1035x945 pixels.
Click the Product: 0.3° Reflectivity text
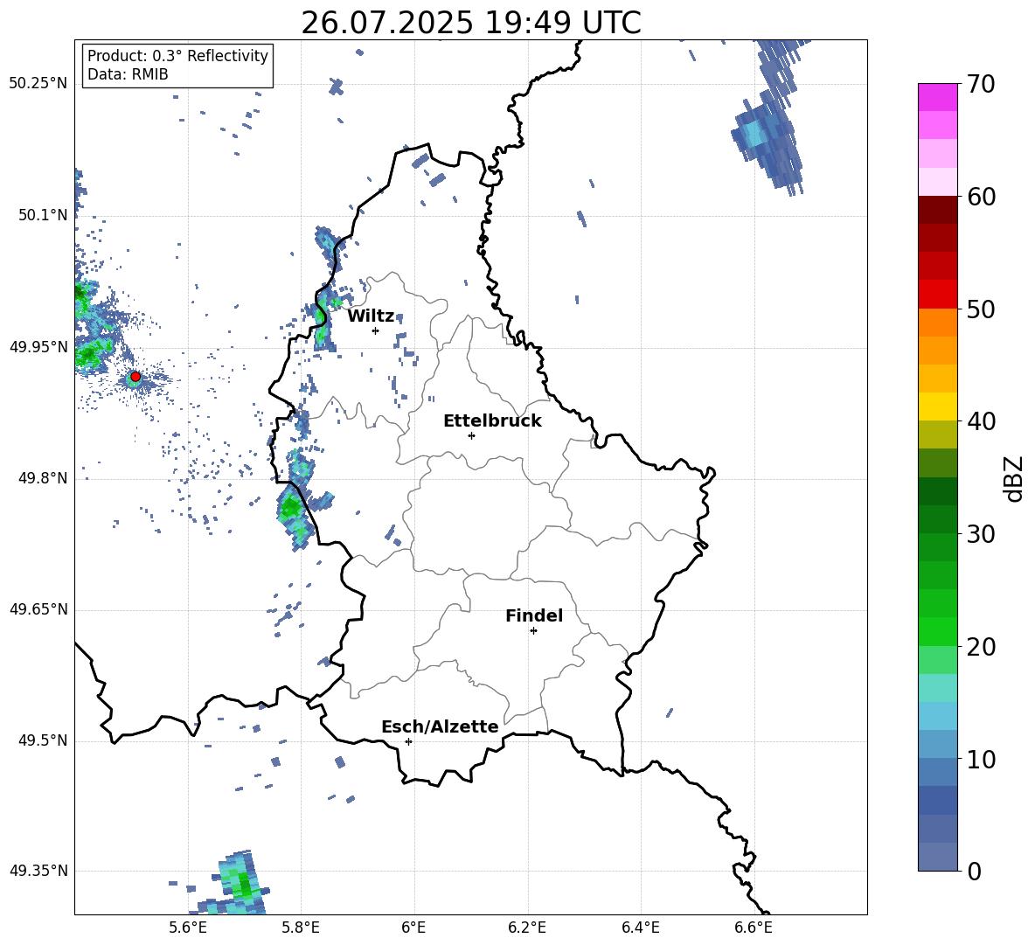coord(177,56)
